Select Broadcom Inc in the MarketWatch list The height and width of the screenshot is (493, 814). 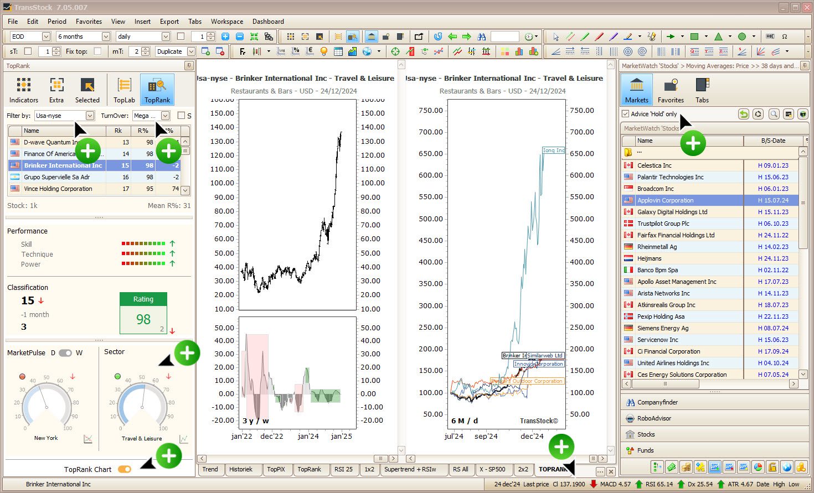tap(657, 188)
